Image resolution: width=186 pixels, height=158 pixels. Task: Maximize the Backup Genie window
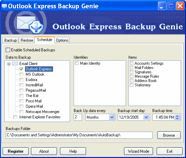pos(171,6)
